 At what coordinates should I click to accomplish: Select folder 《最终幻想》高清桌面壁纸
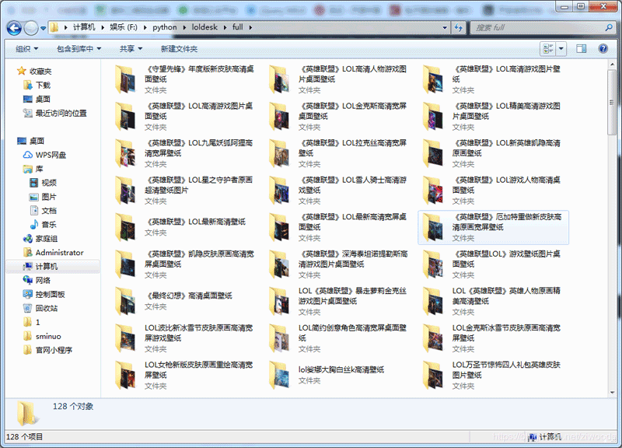pyautogui.click(x=185, y=301)
